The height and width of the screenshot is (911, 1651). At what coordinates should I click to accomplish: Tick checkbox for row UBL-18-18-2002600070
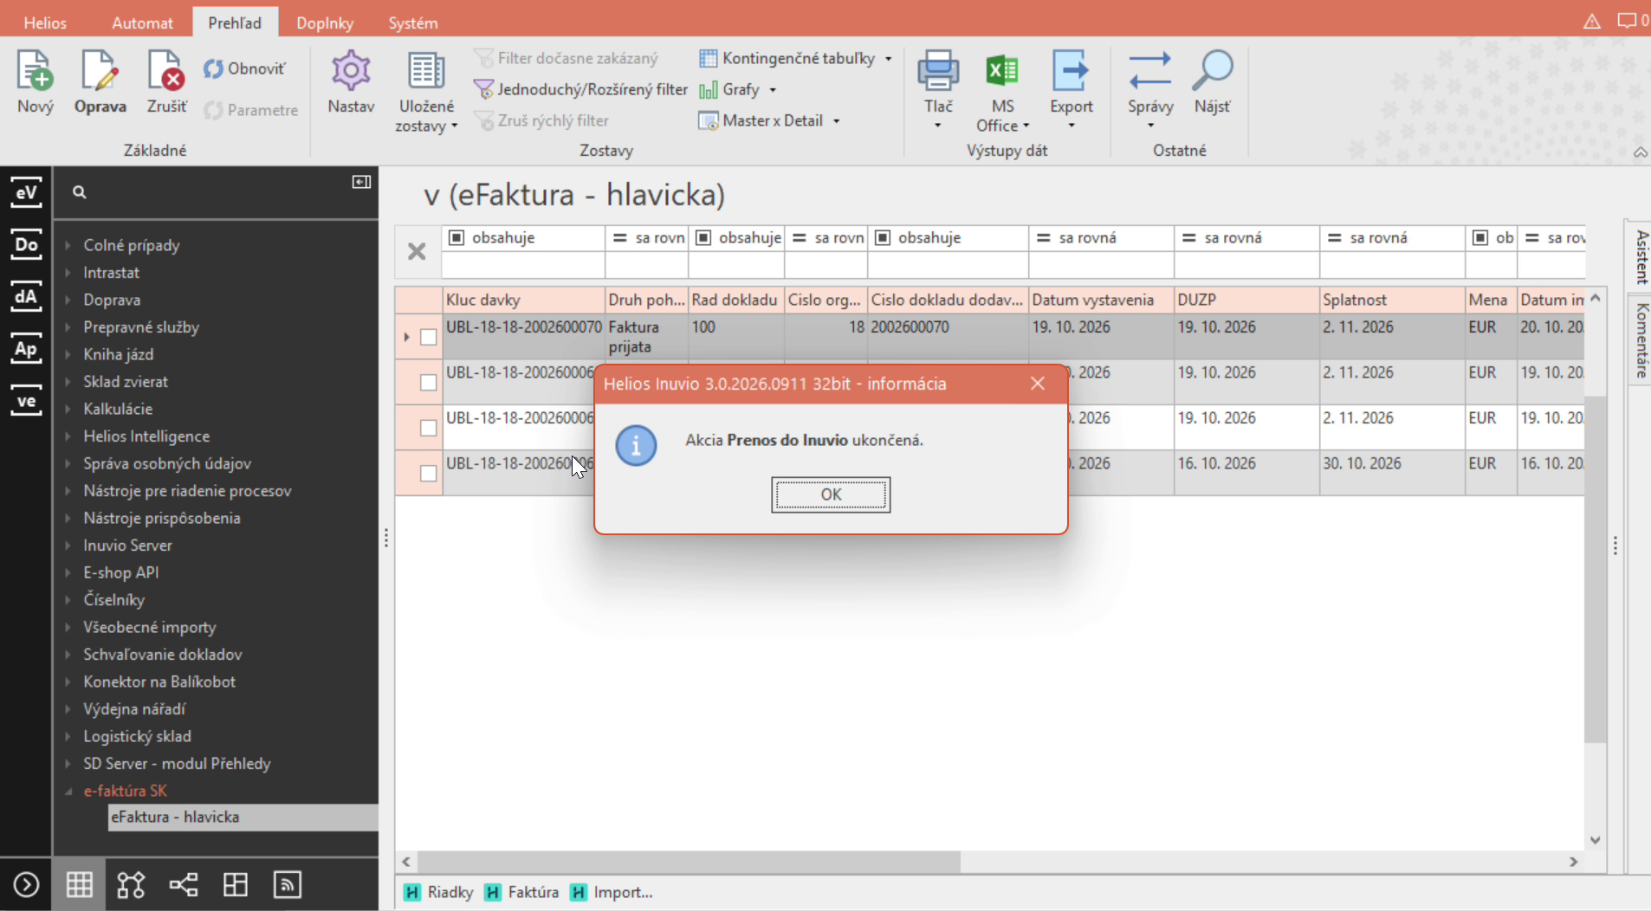click(428, 337)
